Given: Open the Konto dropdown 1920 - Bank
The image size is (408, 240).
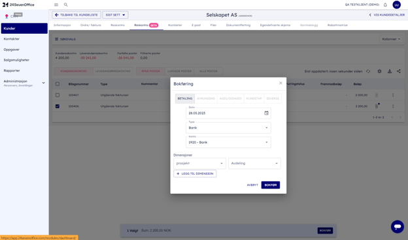Looking at the screenshot, I should 228,142.
